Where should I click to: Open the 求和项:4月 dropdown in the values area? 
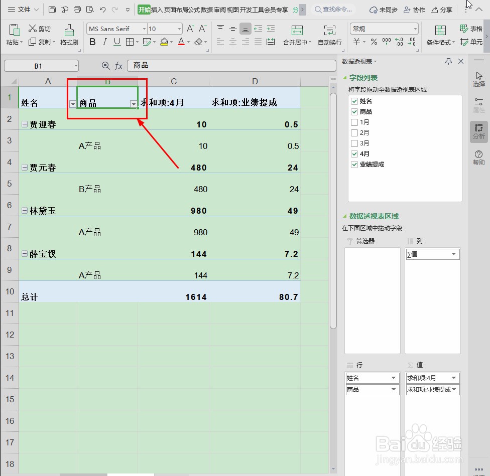pyautogui.click(x=455, y=378)
